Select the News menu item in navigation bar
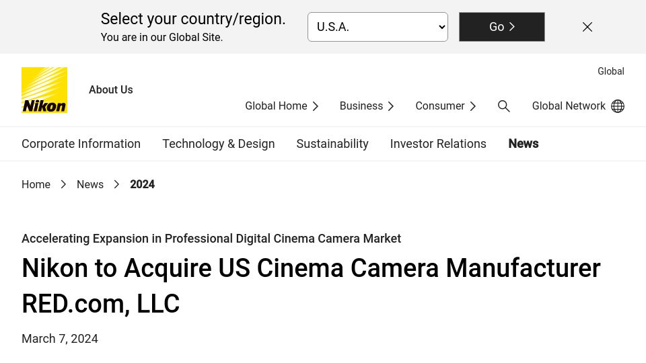This screenshot has width=646, height=363. click(x=524, y=144)
